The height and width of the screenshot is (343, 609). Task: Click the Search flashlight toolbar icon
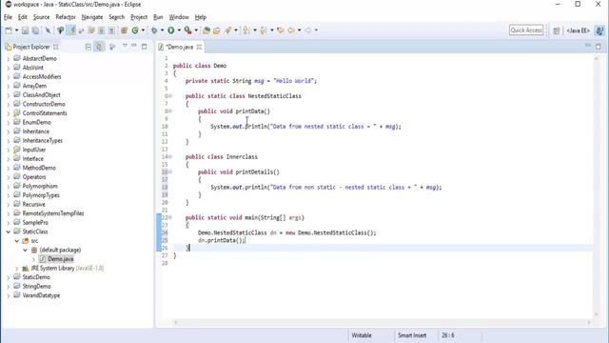(227, 30)
